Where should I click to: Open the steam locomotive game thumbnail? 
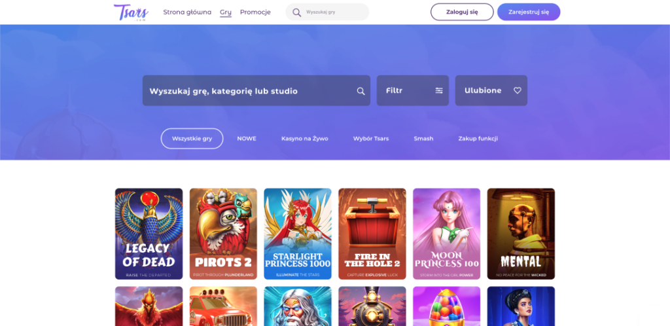[x=372, y=306]
